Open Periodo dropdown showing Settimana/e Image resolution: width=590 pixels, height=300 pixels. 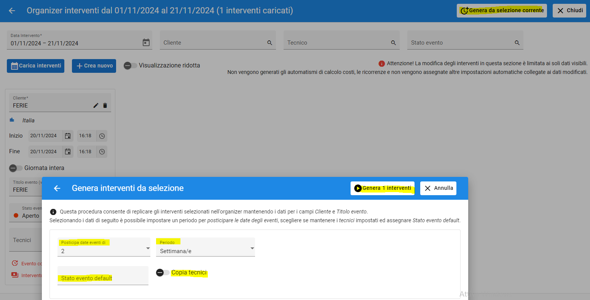206,247
